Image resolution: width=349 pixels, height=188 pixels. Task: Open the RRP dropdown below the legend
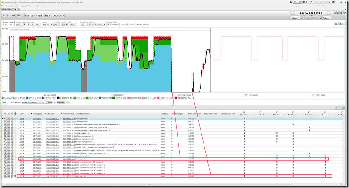click(x=5, y=102)
